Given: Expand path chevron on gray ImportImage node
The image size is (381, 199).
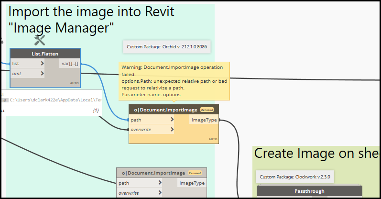Looking at the screenshot, I should tap(160, 183).
